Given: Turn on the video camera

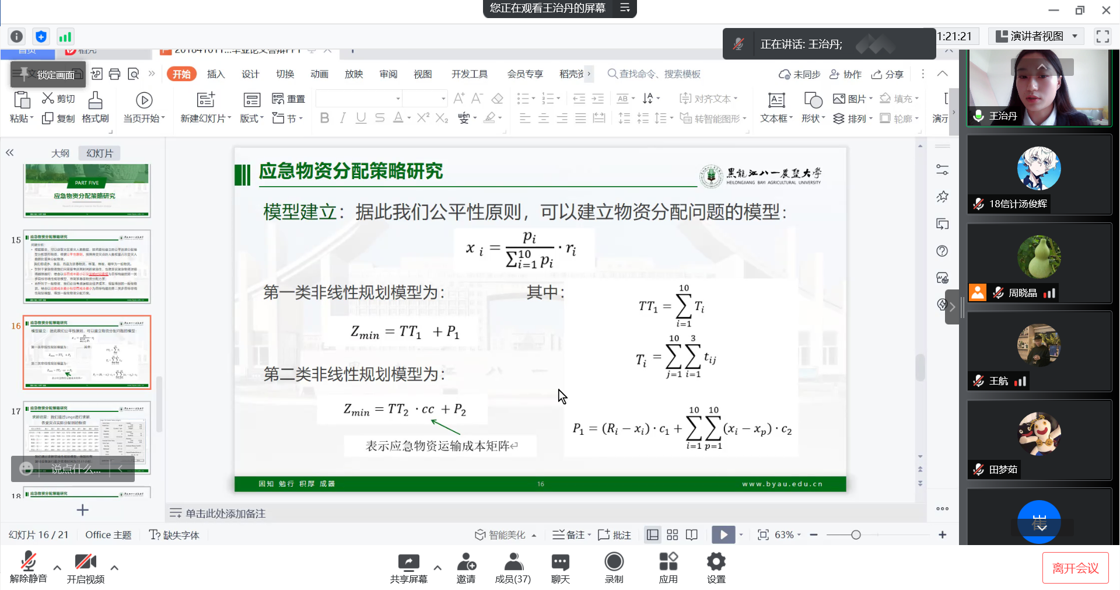Looking at the screenshot, I should point(85,563).
